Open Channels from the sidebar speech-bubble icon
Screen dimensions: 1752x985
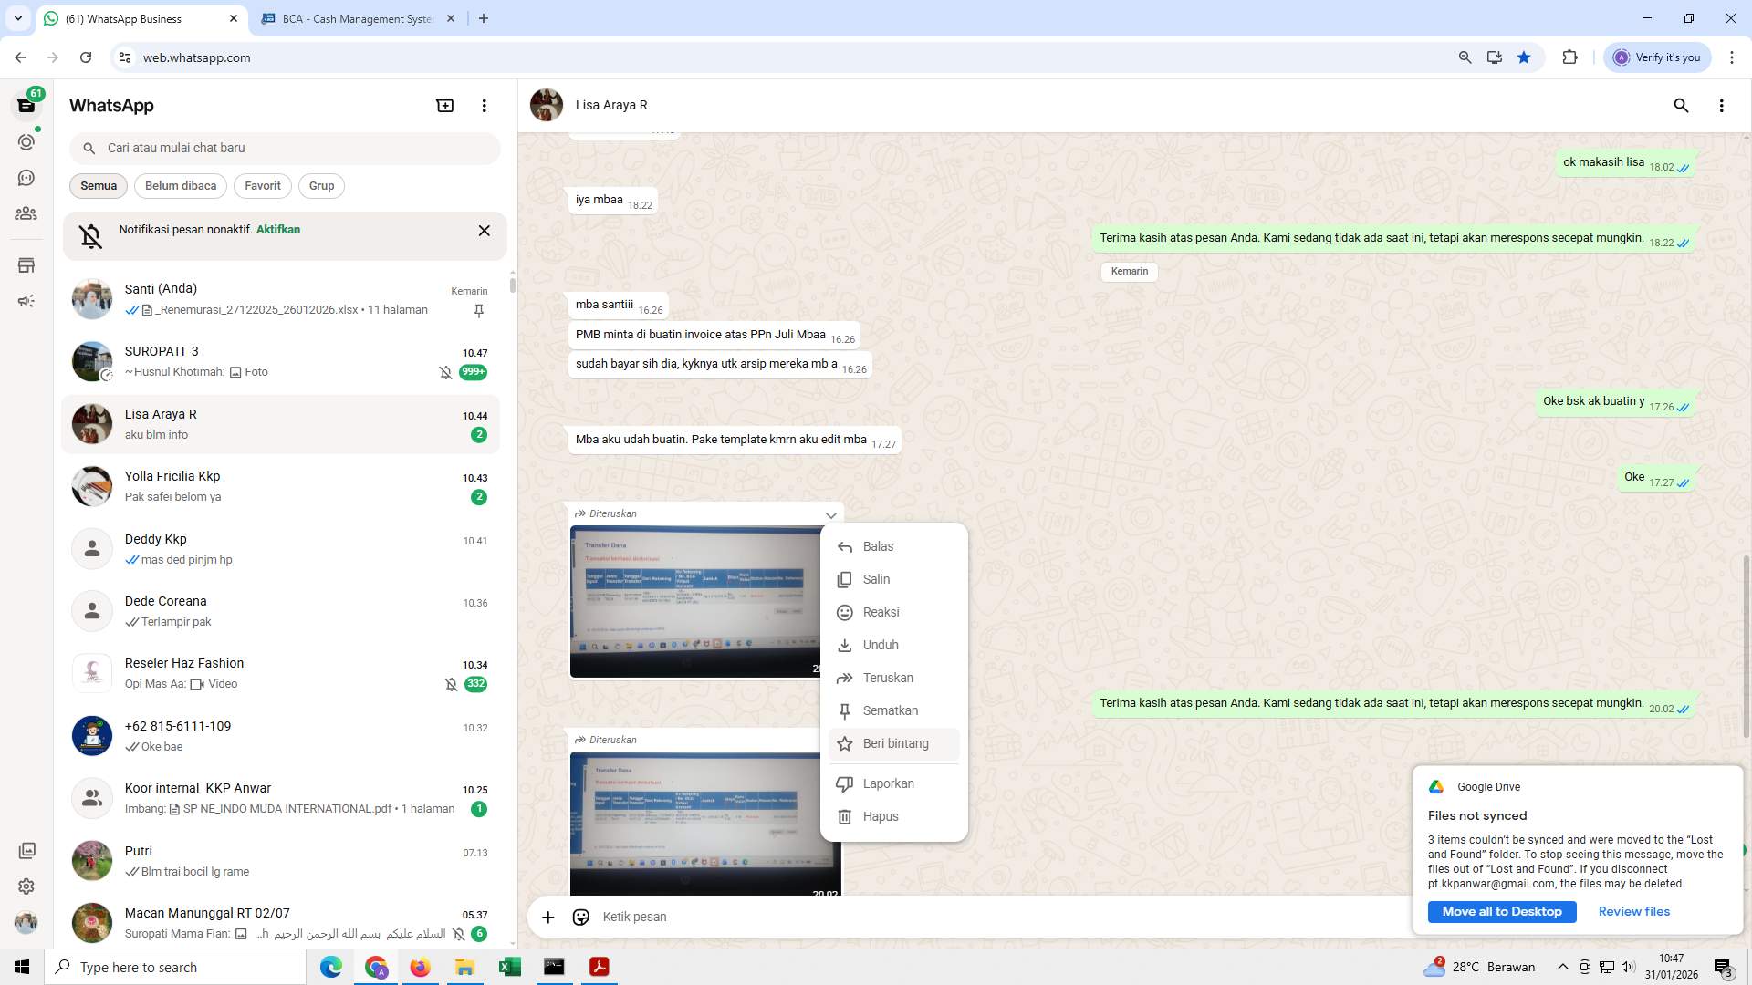(26, 178)
